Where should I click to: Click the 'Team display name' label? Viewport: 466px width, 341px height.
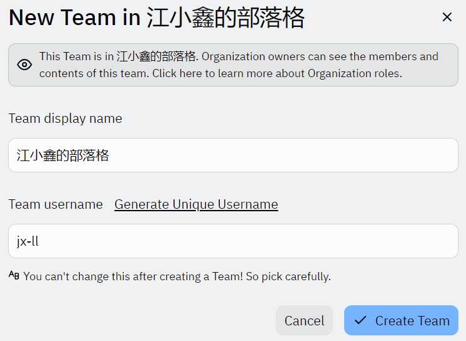65,118
